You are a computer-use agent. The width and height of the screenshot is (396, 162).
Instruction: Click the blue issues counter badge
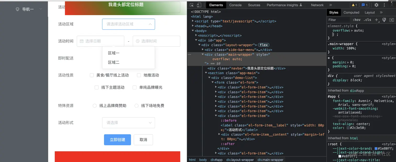point(364,5)
